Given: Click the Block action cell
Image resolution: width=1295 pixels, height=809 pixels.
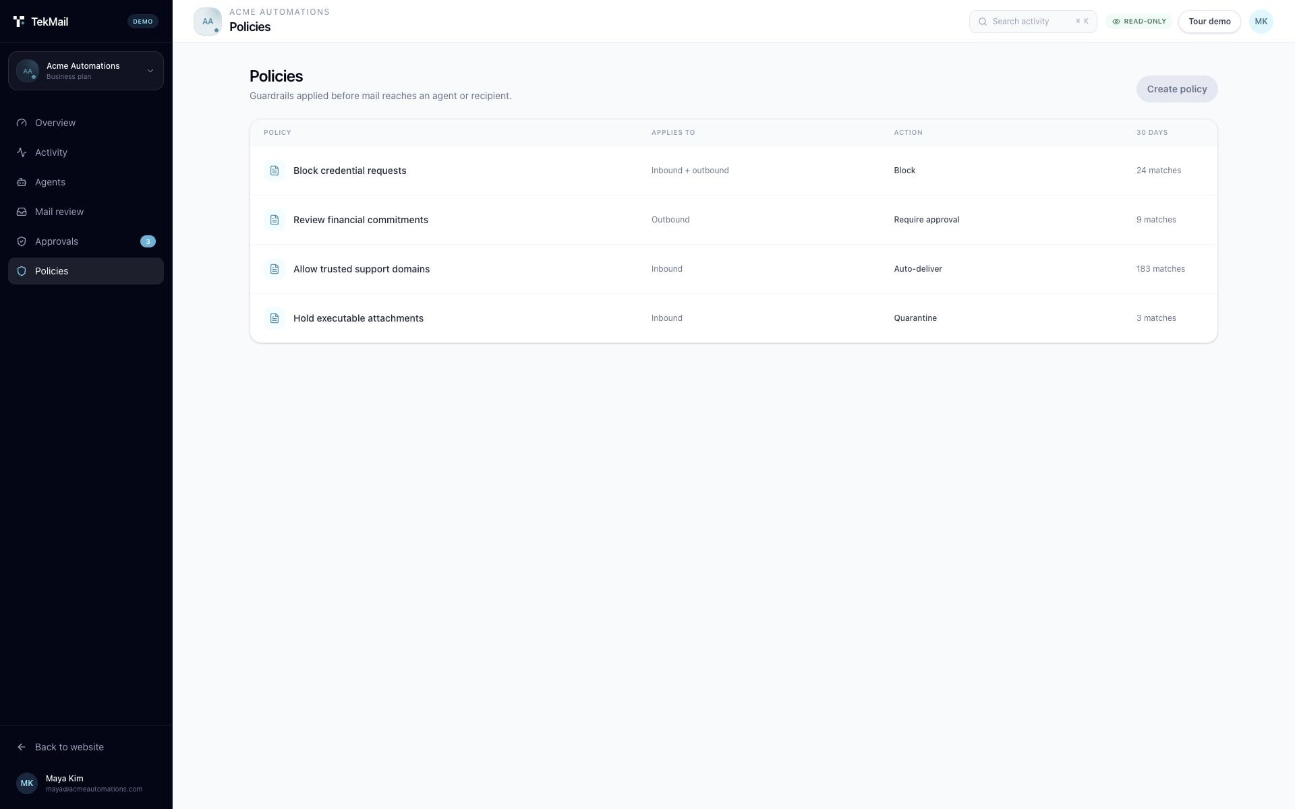Looking at the screenshot, I should 904,171.
